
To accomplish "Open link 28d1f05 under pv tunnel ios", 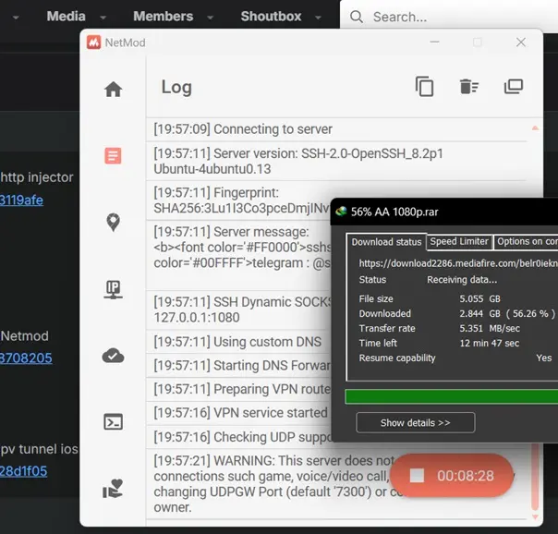I will coord(23,471).
